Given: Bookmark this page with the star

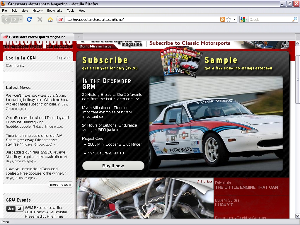Looking at the screenshot, I should tap(229, 19).
